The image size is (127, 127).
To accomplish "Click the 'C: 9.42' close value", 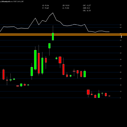I will point(45,8).
